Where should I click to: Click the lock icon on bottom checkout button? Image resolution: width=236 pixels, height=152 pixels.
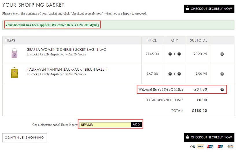click(x=187, y=137)
